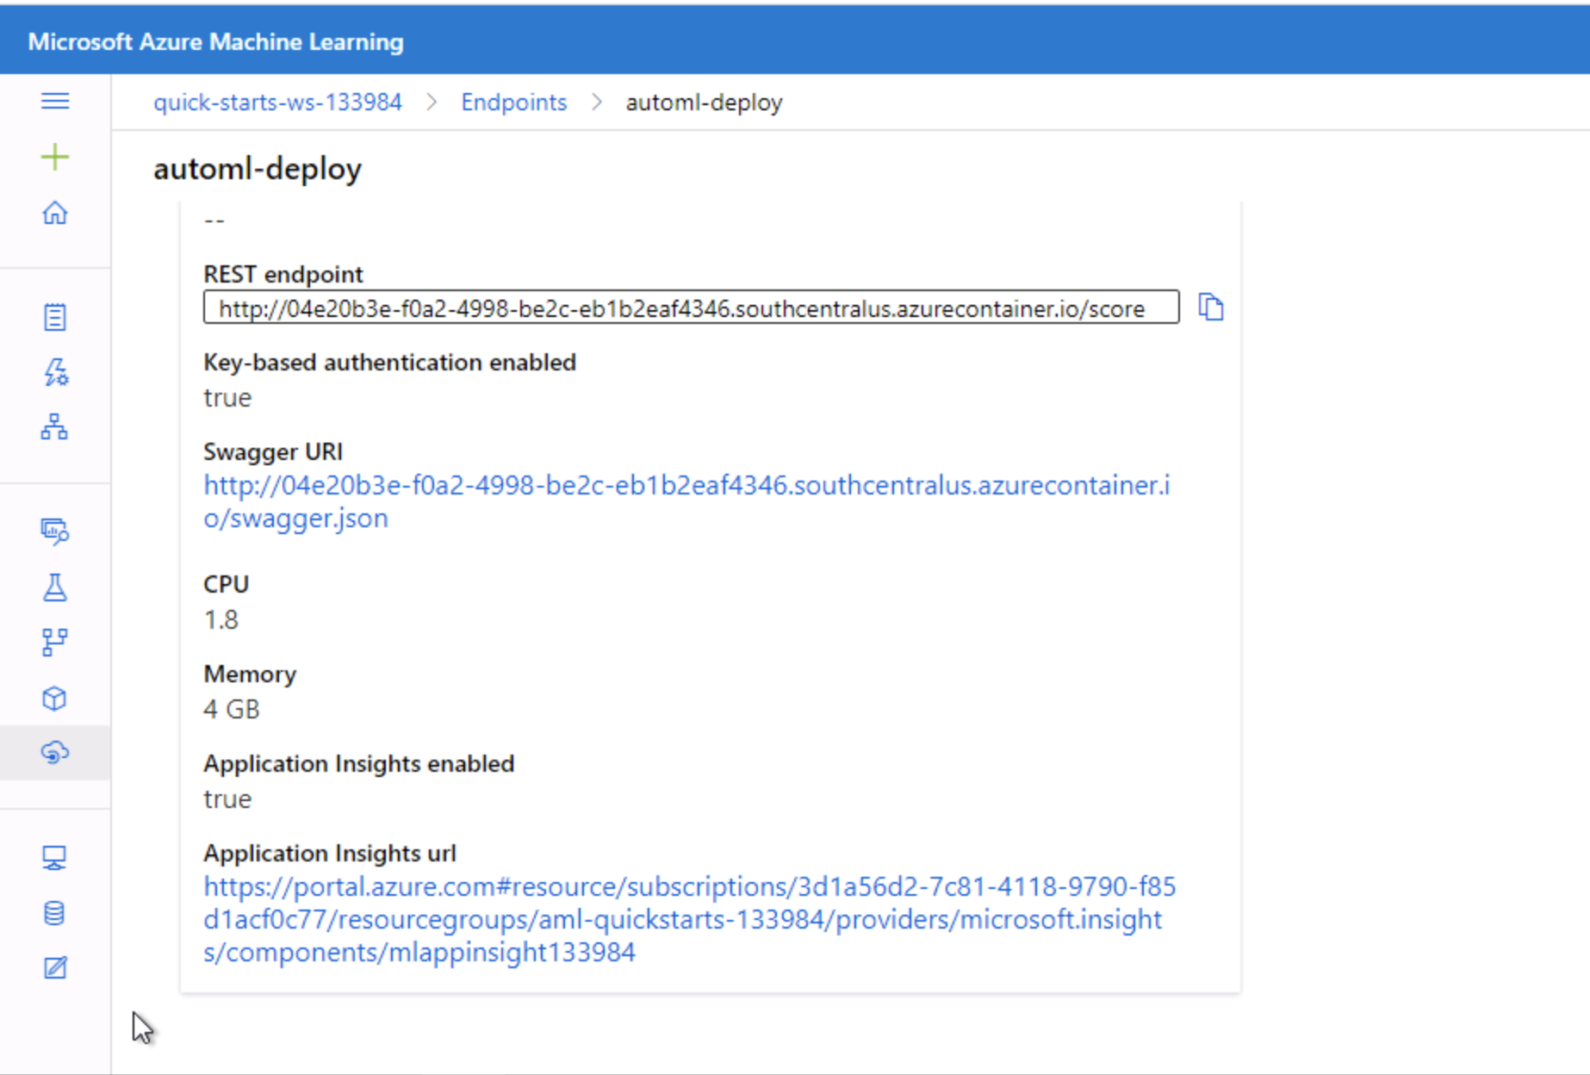Select the Memory value 4 GB
The width and height of the screenshot is (1590, 1075).
tap(232, 709)
